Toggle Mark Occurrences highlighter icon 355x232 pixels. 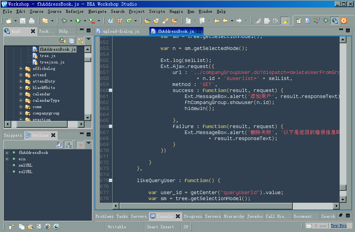(x=284, y=21)
